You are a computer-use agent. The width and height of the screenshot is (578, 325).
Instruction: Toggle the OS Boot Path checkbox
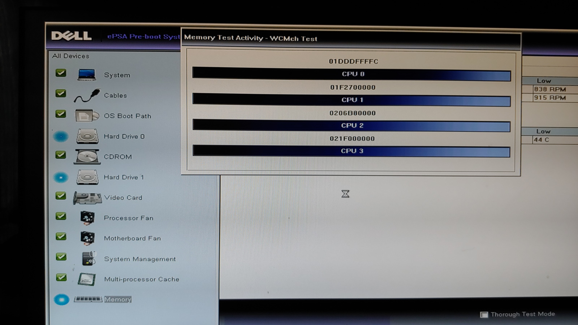click(x=61, y=114)
